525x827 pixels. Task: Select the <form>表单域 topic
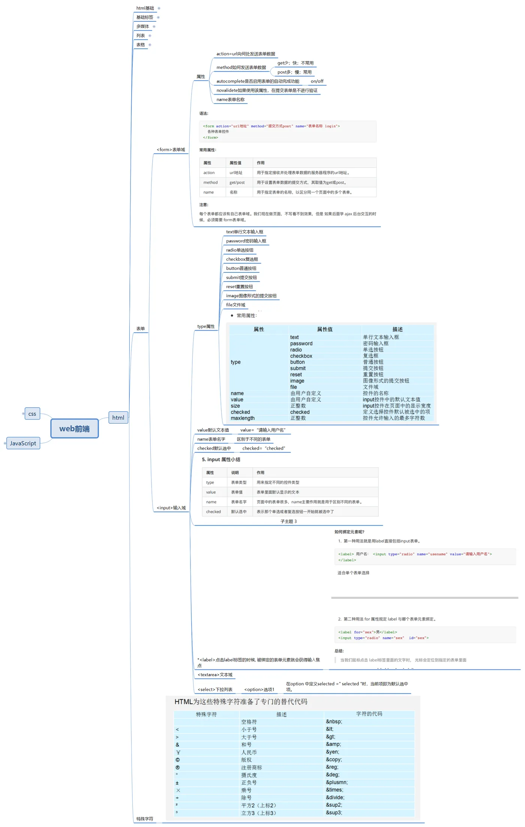[x=171, y=150]
